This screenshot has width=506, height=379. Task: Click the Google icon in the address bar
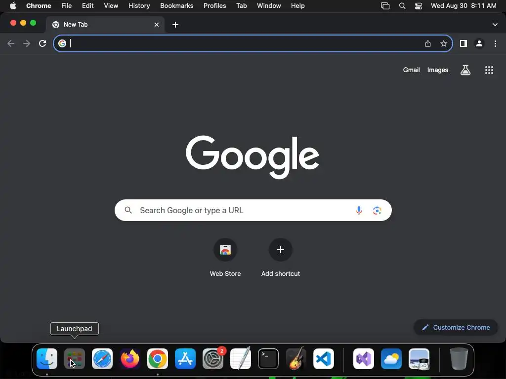coord(62,43)
